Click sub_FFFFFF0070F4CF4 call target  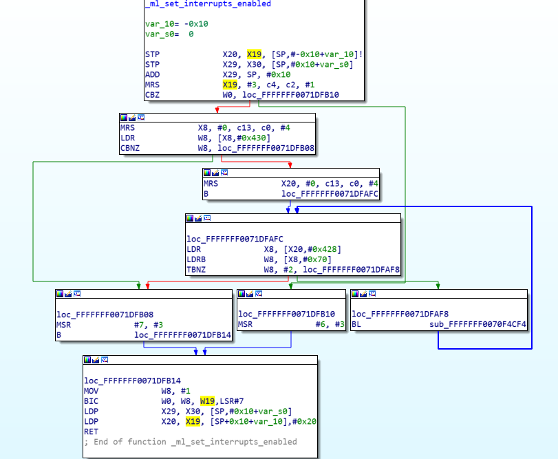477,325
